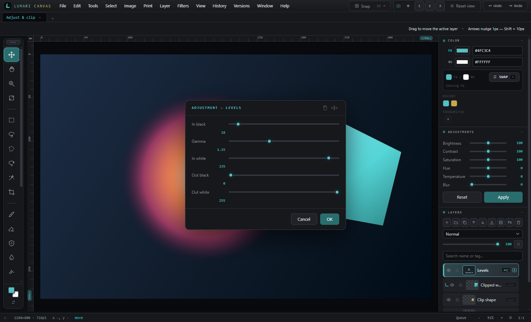Move the layer up in the stack
The height and width of the screenshot is (322, 531).
[x=474, y=222]
